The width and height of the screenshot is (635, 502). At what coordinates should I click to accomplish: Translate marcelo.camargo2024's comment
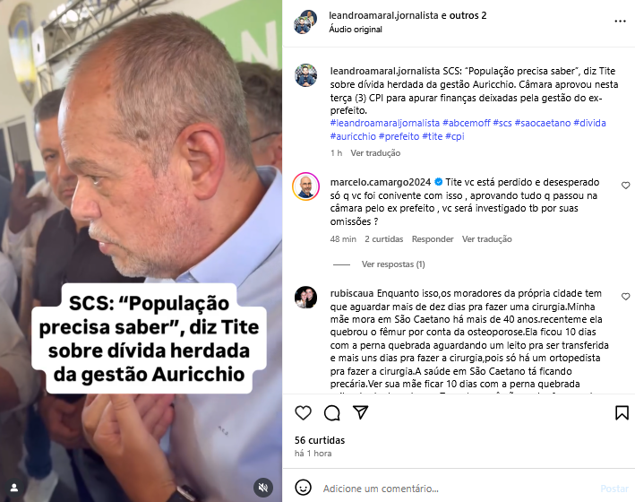click(x=487, y=238)
